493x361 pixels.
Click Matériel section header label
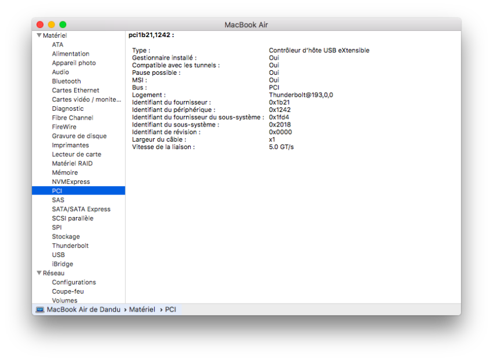point(55,35)
